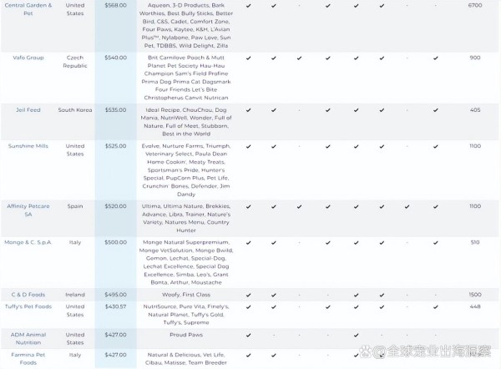Click the first checkmark in Affinity Petcare row

pos(248,206)
